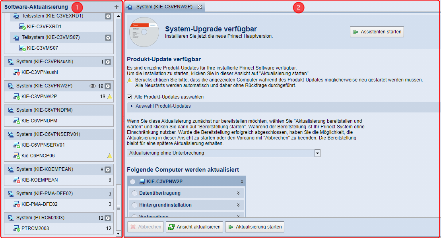Click the plus icon in Software-Aktualisierung header
441x238 pixels.
[x=117, y=7]
